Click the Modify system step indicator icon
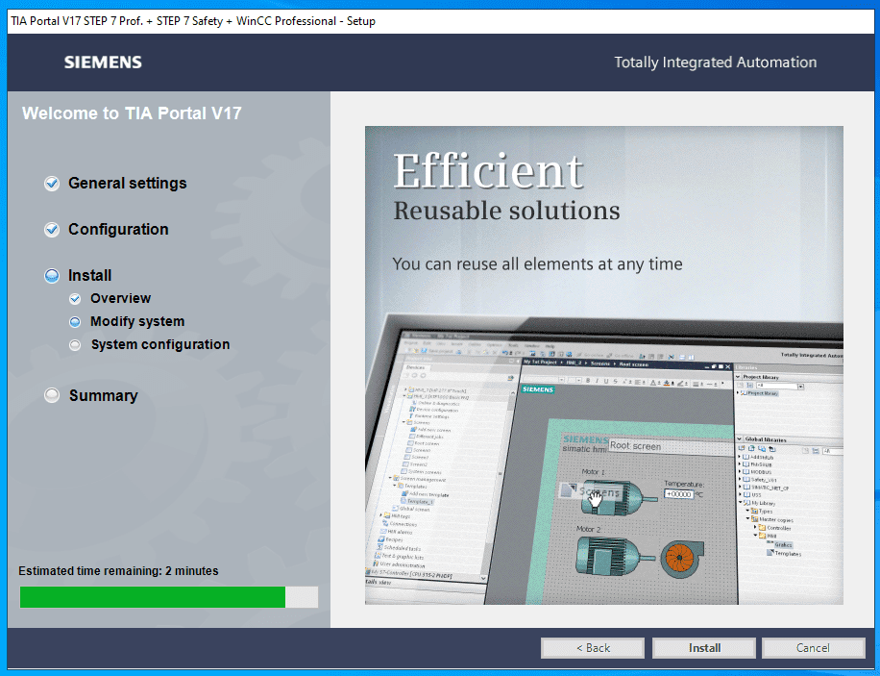This screenshot has width=880, height=676. point(75,322)
